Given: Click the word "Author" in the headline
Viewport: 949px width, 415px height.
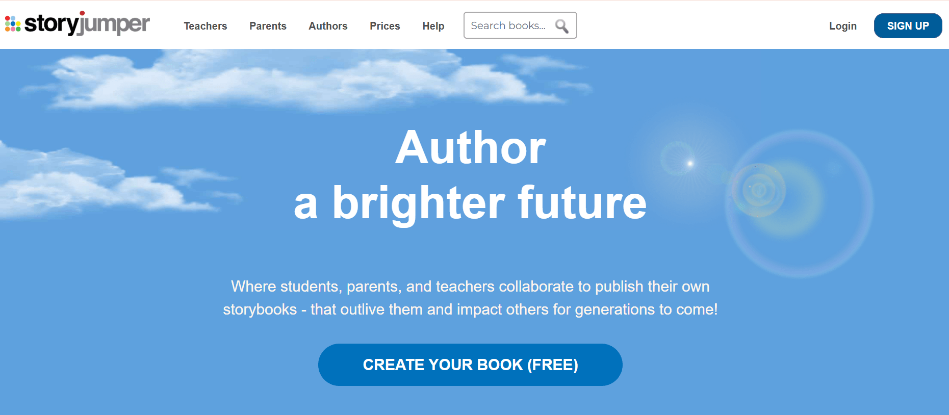Looking at the screenshot, I should pos(470,148).
